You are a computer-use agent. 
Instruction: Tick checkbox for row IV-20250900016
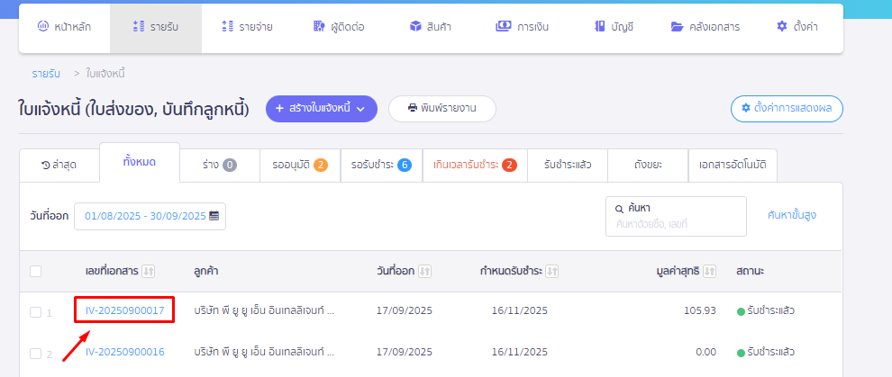pyautogui.click(x=35, y=353)
